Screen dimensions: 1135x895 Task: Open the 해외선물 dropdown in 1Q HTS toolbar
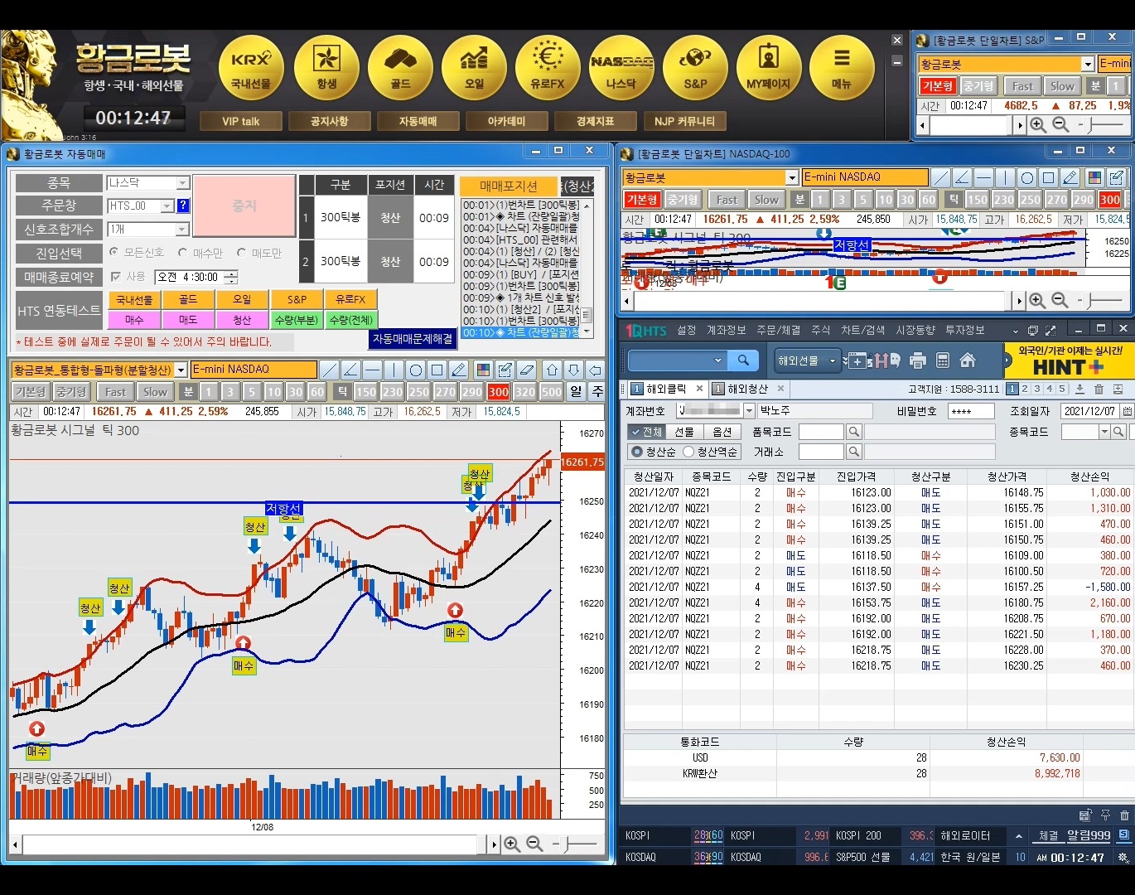[806, 360]
